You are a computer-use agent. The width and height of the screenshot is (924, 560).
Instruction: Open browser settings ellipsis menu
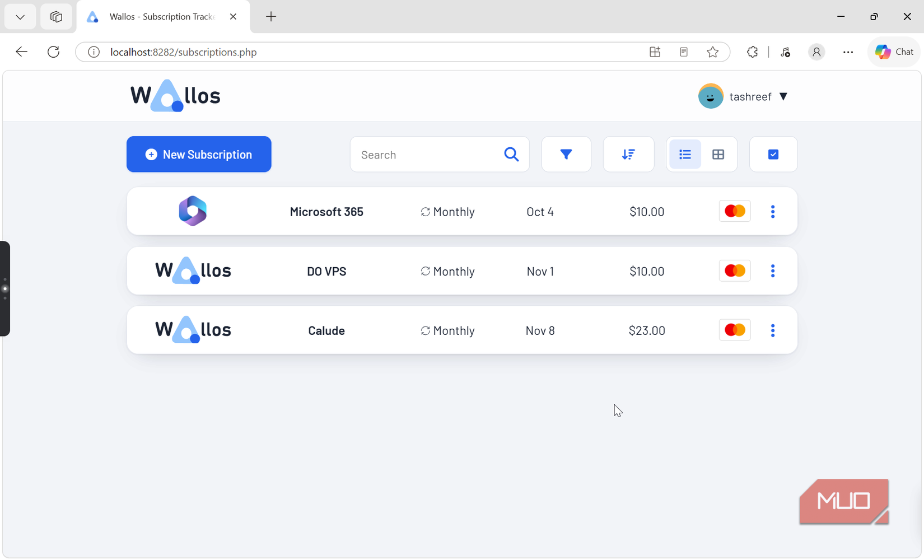coord(848,52)
